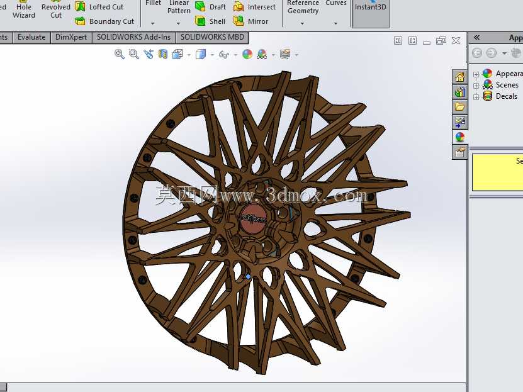Select the Previous View icon
This screenshot has width=523, height=392.
tap(149, 54)
